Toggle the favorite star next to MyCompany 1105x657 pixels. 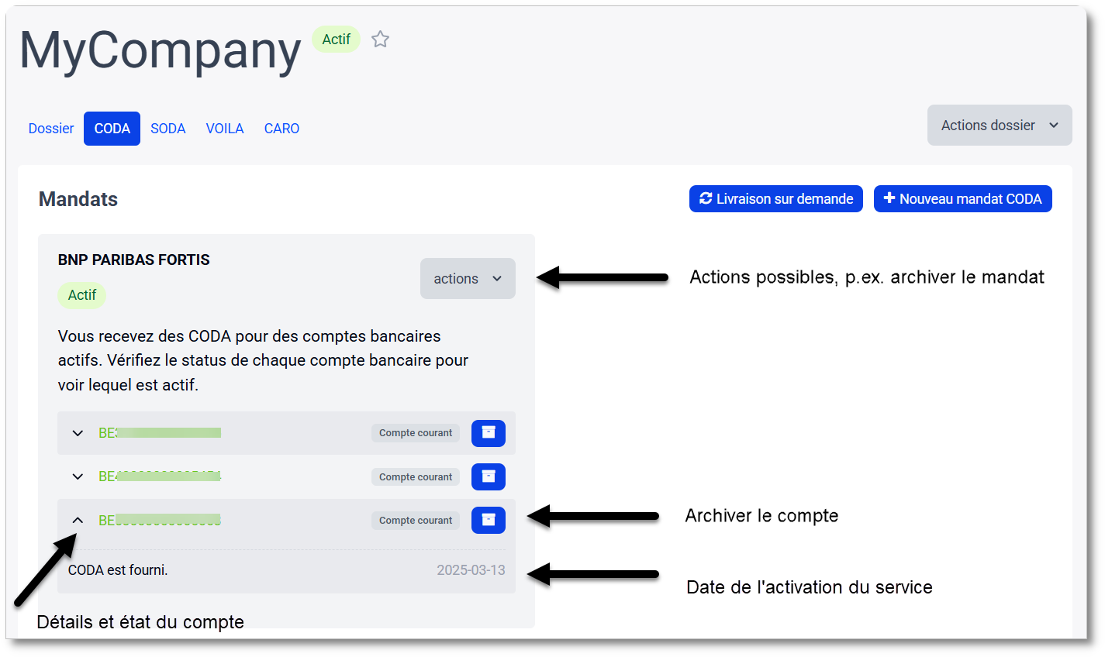point(379,39)
